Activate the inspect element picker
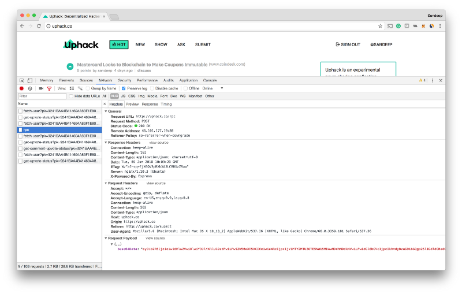The width and height of the screenshot is (462, 294). click(x=21, y=80)
